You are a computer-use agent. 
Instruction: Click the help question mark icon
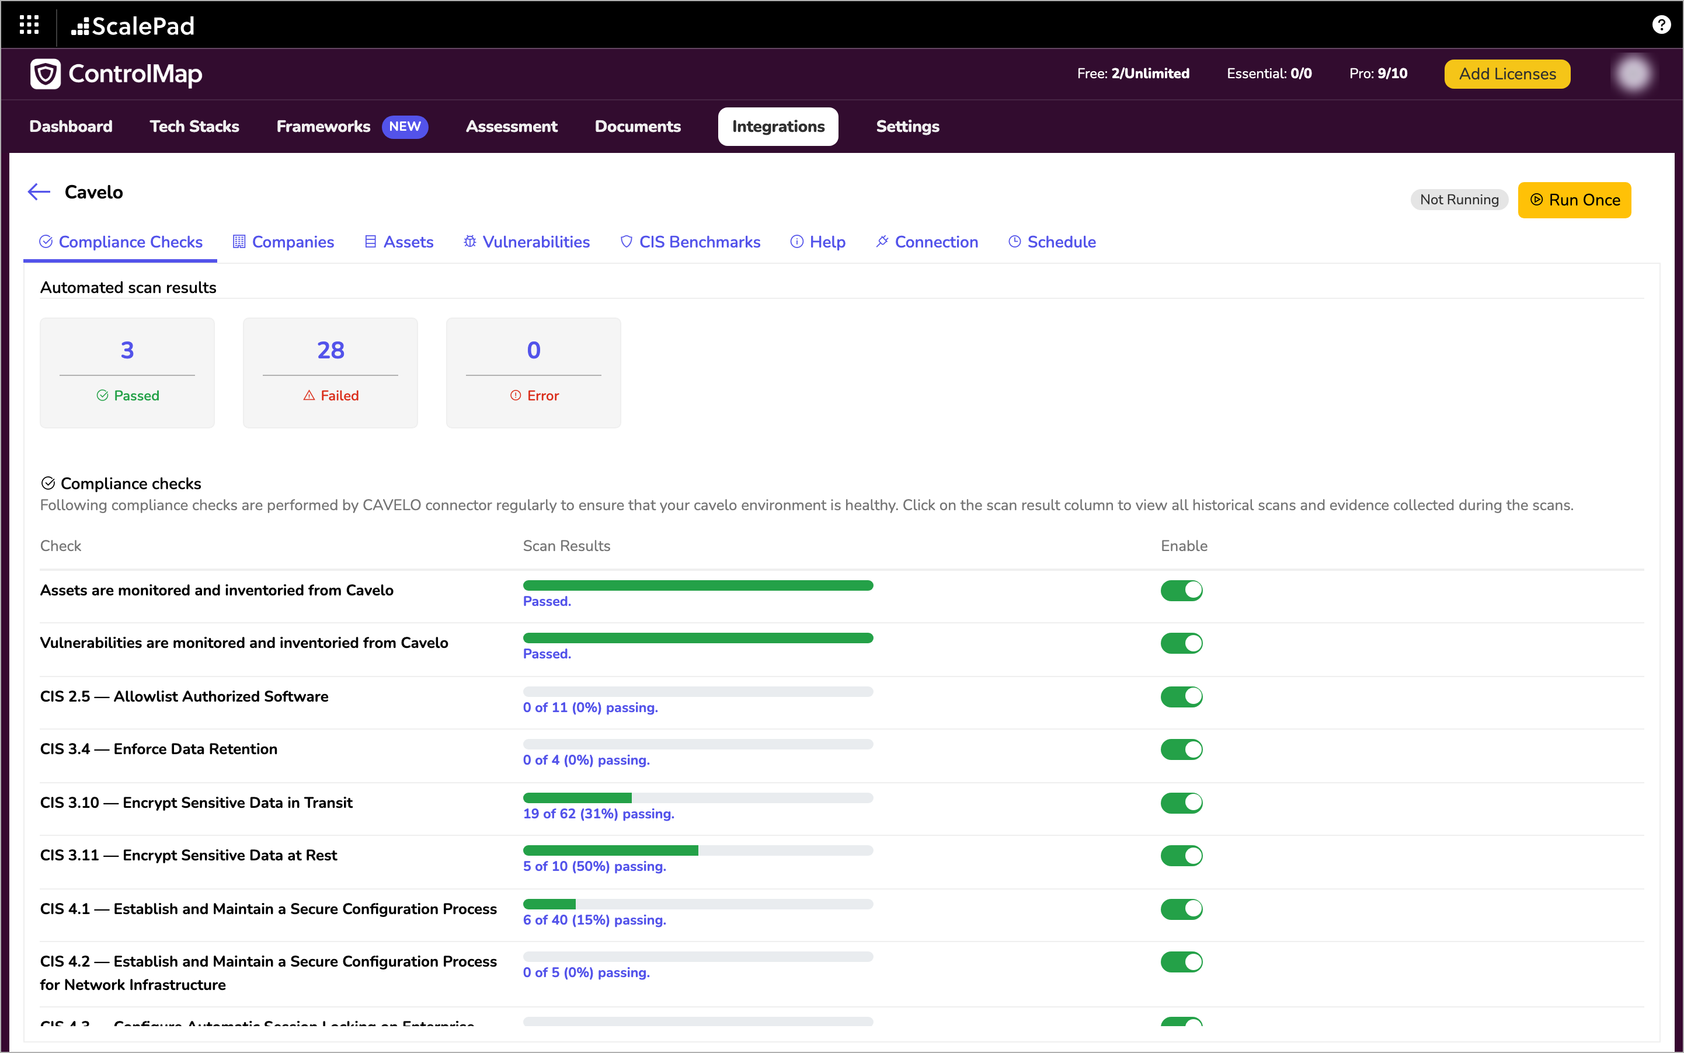pos(1661,25)
